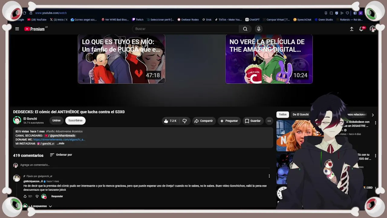387x218 pixels.
Task: Open options for the second recommended video
Action: [x=376, y=156]
